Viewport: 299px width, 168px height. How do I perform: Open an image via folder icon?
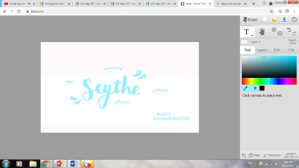(x=274, y=20)
